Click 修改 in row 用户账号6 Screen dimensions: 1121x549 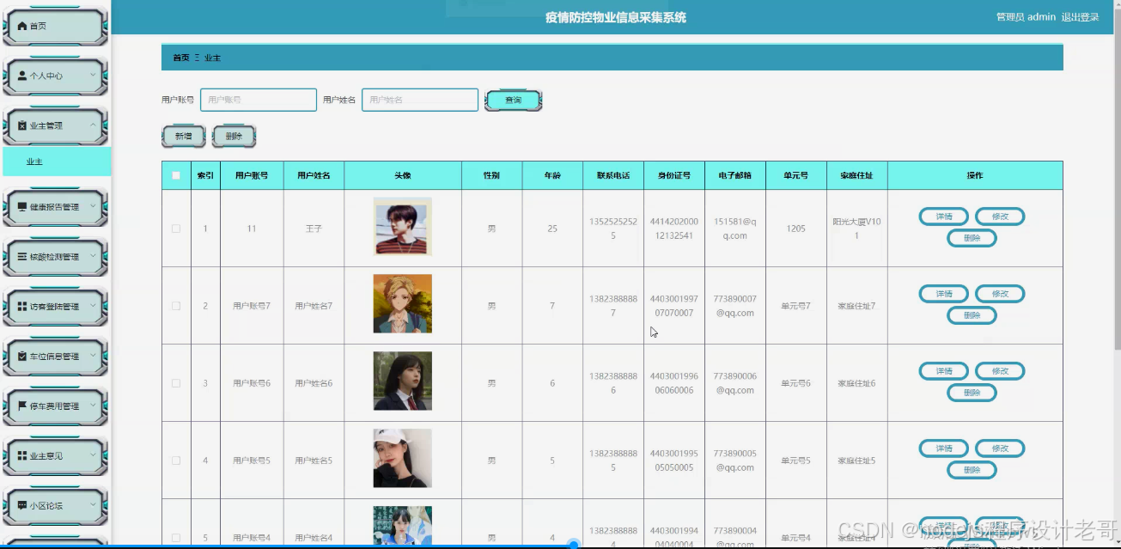1000,371
